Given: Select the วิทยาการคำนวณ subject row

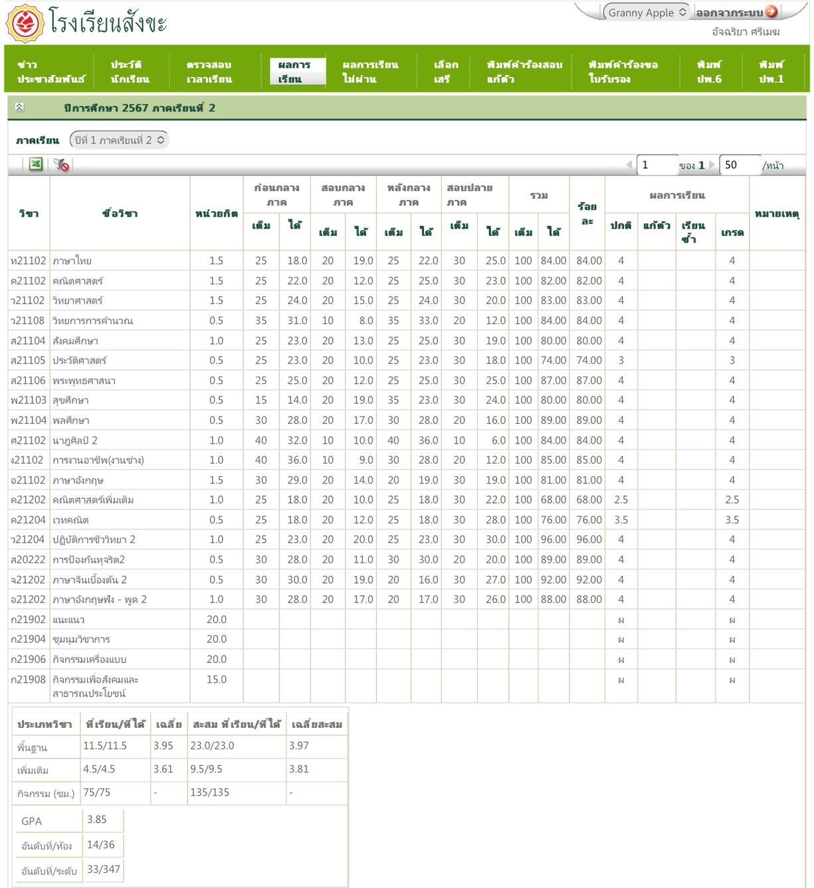Looking at the screenshot, I should coord(407,320).
